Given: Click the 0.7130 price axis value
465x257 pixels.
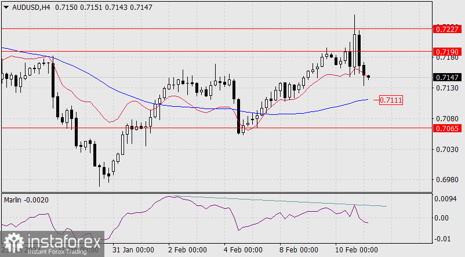Looking at the screenshot, I should 446,88.
